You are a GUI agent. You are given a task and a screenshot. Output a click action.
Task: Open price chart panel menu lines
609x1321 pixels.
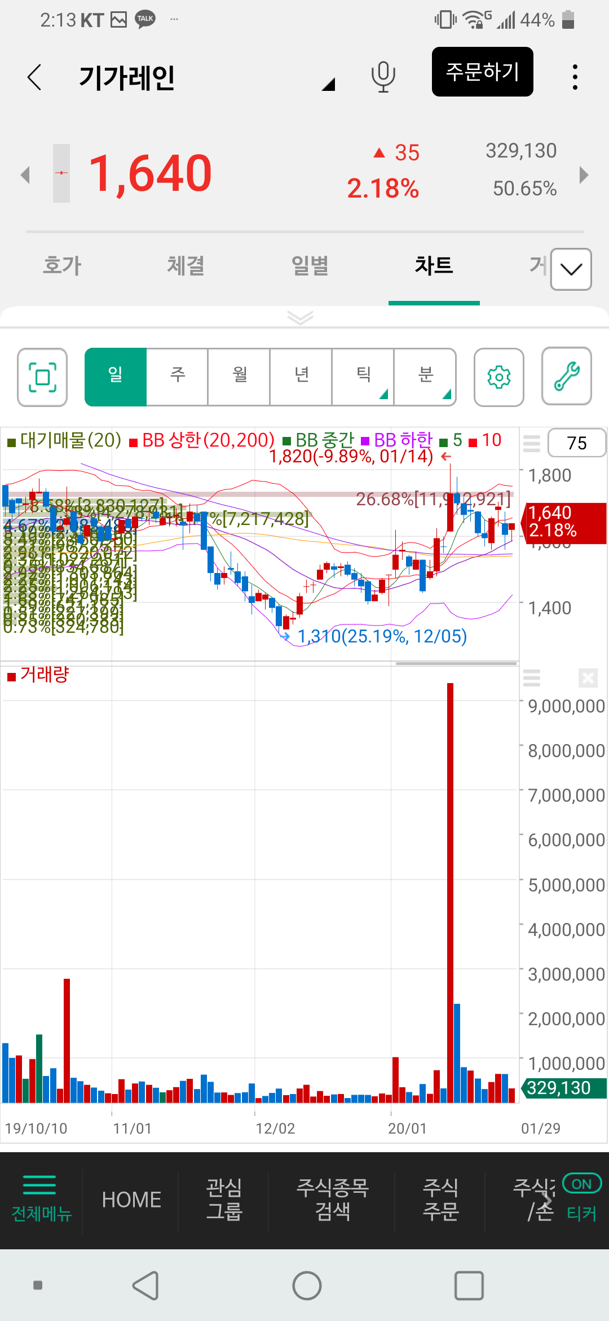[532, 443]
